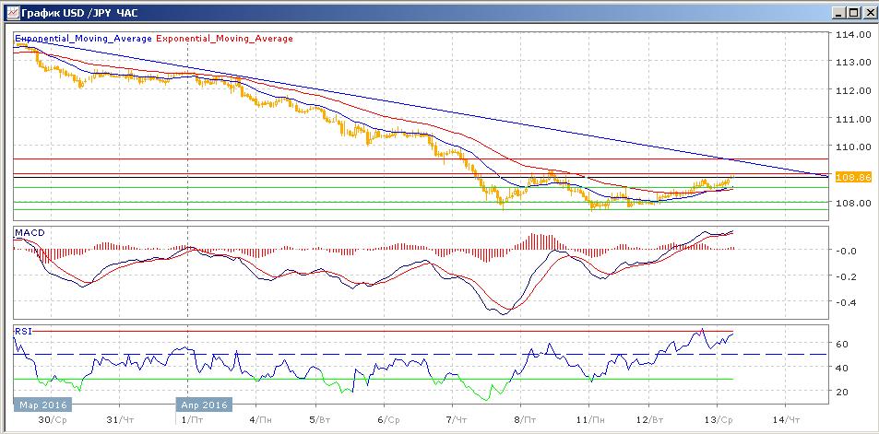
Task: Click the blue Exponential_Moving_Average legend label
Action: pos(83,39)
